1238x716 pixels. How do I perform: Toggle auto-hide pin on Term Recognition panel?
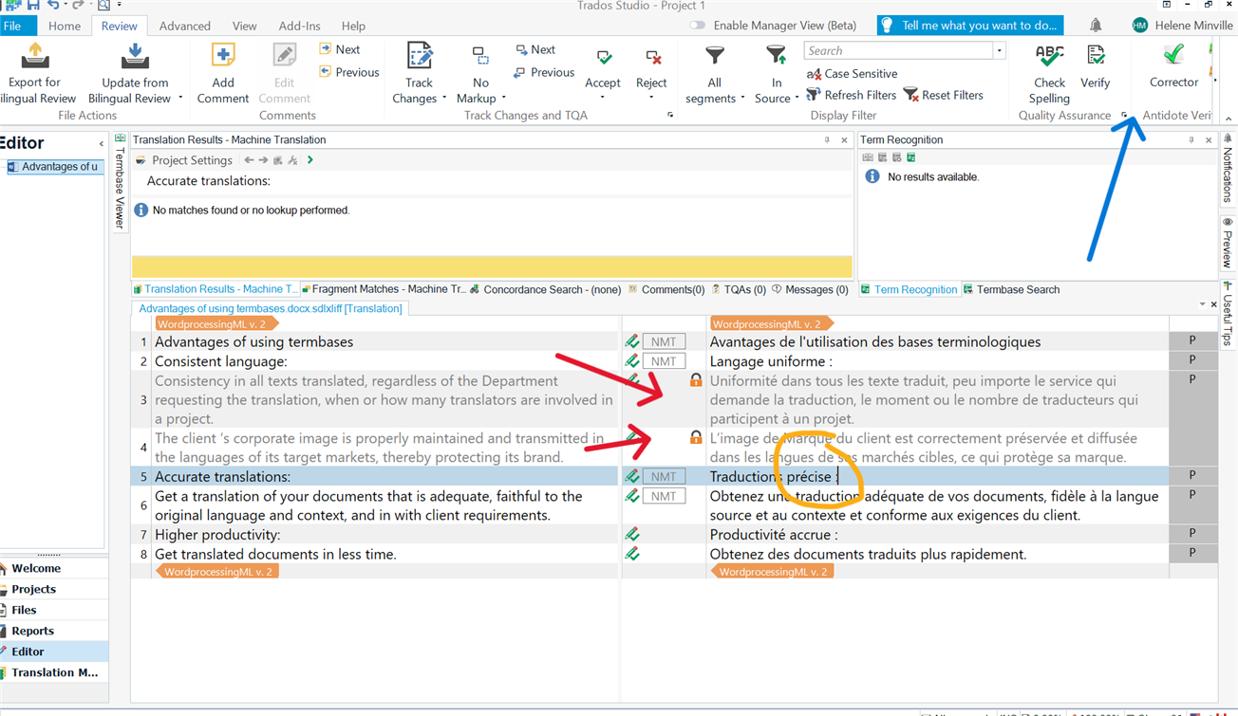point(1191,139)
